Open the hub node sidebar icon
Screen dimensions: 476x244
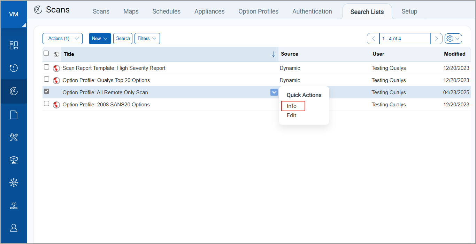[x=14, y=183]
